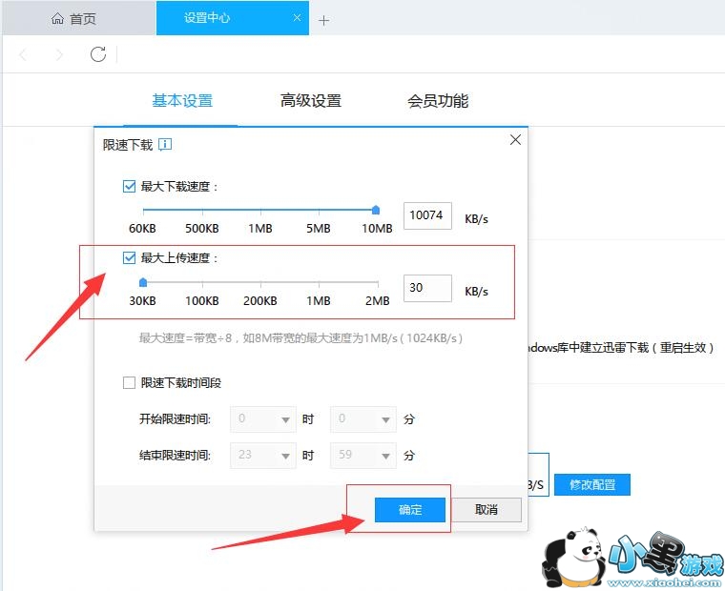The height and width of the screenshot is (591, 725).
Task: Open the 开始限速时间 hour dropdown
Action: point(262,419)
